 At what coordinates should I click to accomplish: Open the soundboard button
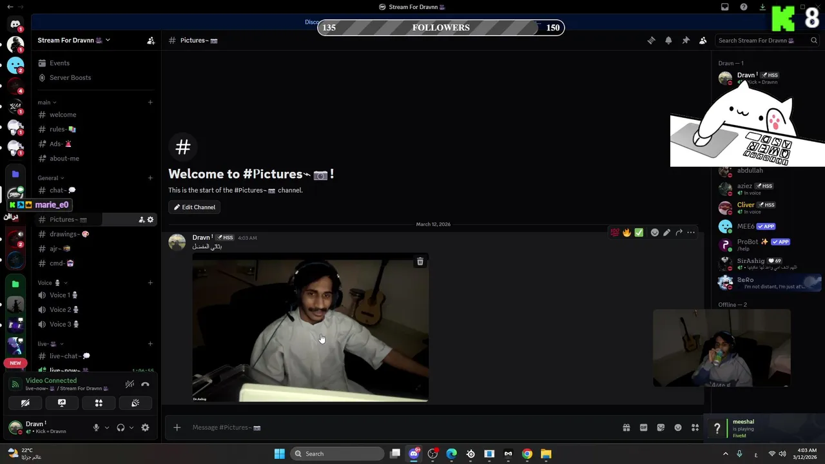coord(135,403)
